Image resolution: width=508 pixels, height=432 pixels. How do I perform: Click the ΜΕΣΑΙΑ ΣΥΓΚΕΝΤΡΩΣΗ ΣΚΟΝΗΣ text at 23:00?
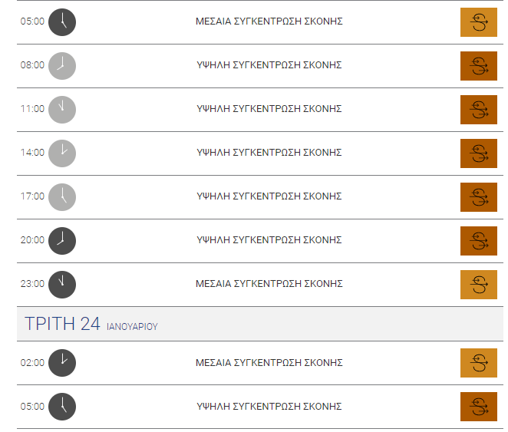click(269, 284)
